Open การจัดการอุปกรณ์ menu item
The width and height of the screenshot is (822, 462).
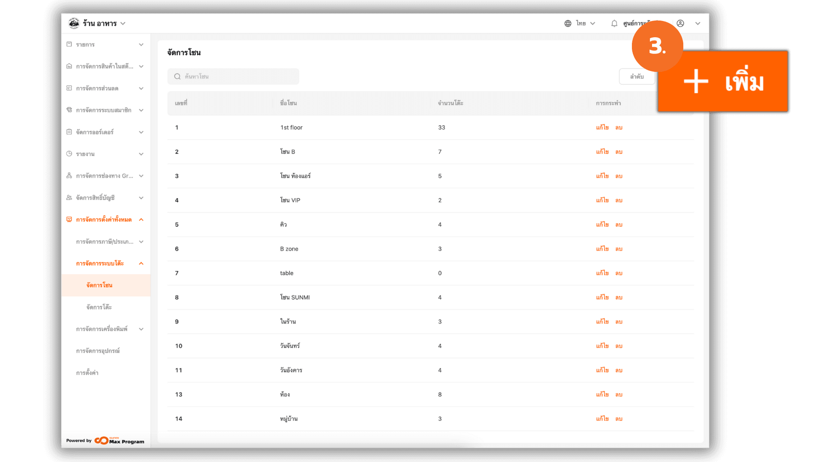point(98,351)
